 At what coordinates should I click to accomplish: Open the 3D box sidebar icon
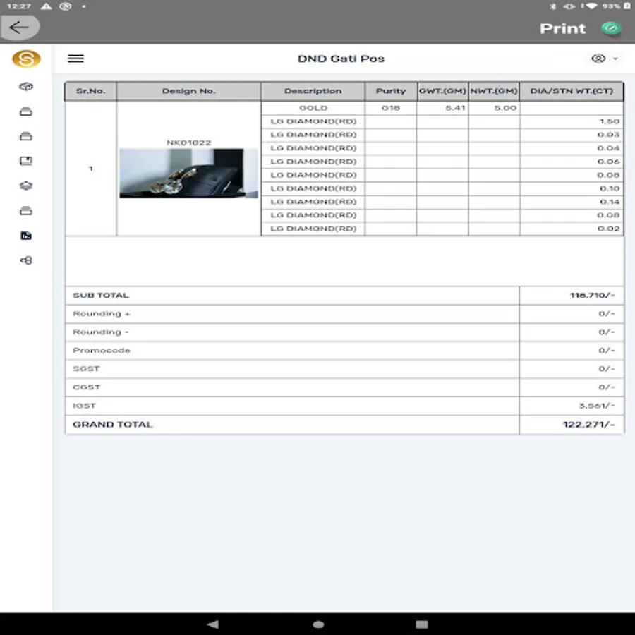point(26,86)
